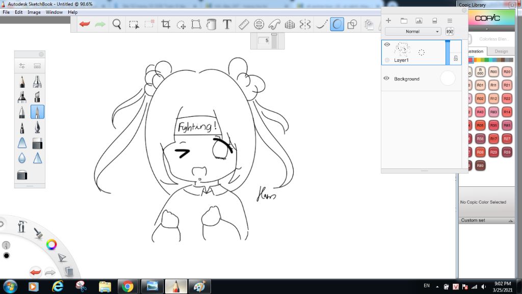Click the Copy layers icon in toolbar
Image resolution: width=522 pixels, height=294 pixels.
pos(369,24)
